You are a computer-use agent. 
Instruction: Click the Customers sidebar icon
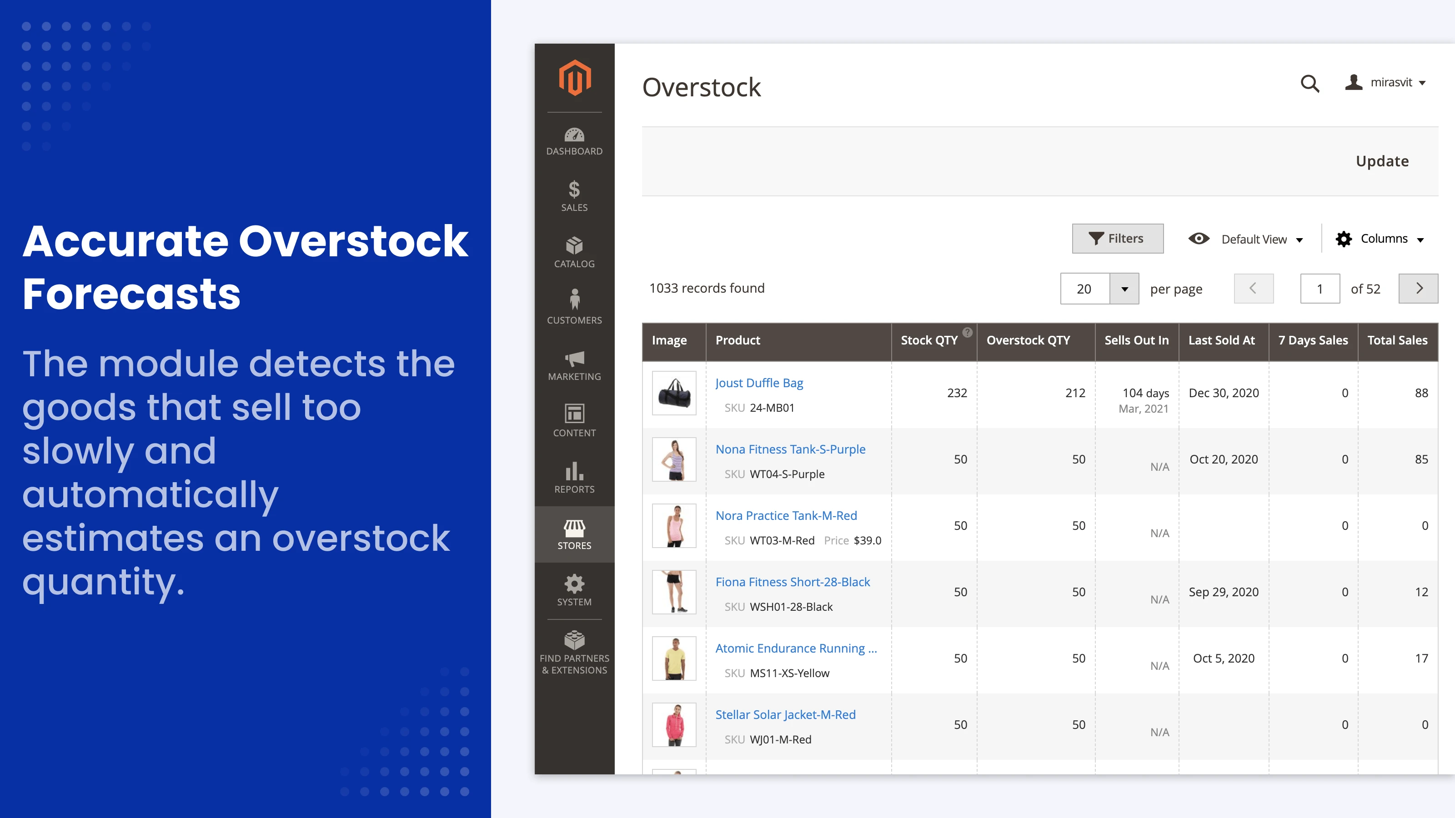(574, 308)
